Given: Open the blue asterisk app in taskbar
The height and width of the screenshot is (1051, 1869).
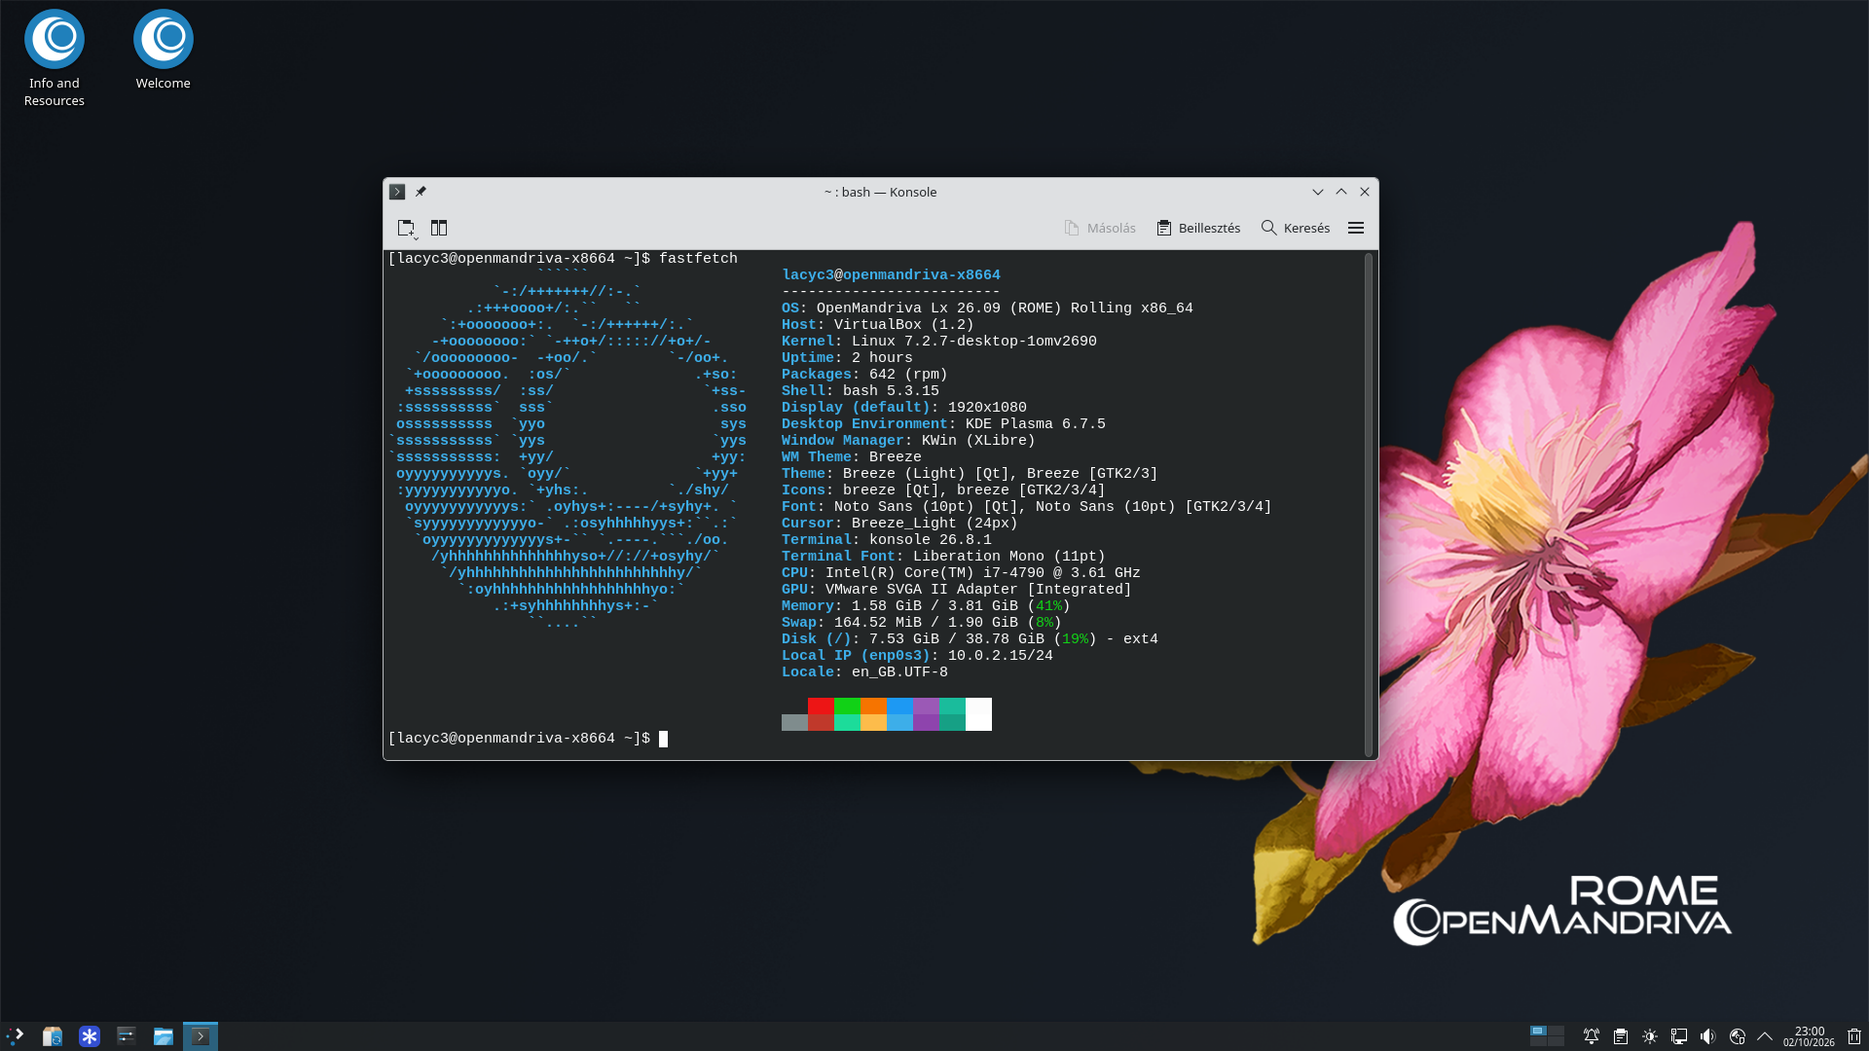Looking at the screenshot, I should 90,1036.
